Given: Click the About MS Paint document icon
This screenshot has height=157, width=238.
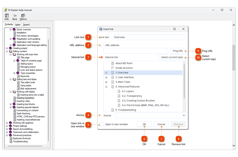Looking at the screenshot, I should (113, 63).
